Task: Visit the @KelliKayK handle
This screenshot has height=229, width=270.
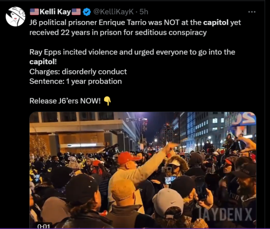Action: click(x=113, y=12)
